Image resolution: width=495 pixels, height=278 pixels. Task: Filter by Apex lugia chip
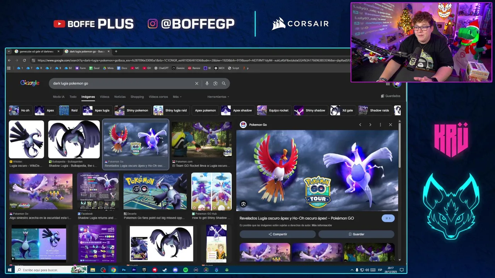click(x=97, y=110)
